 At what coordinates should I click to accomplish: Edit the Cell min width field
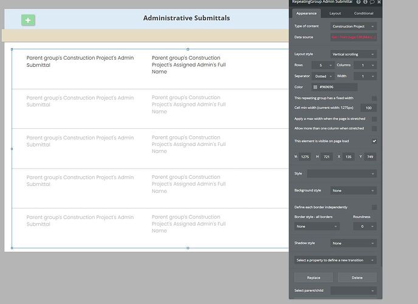tap(368, 108)
